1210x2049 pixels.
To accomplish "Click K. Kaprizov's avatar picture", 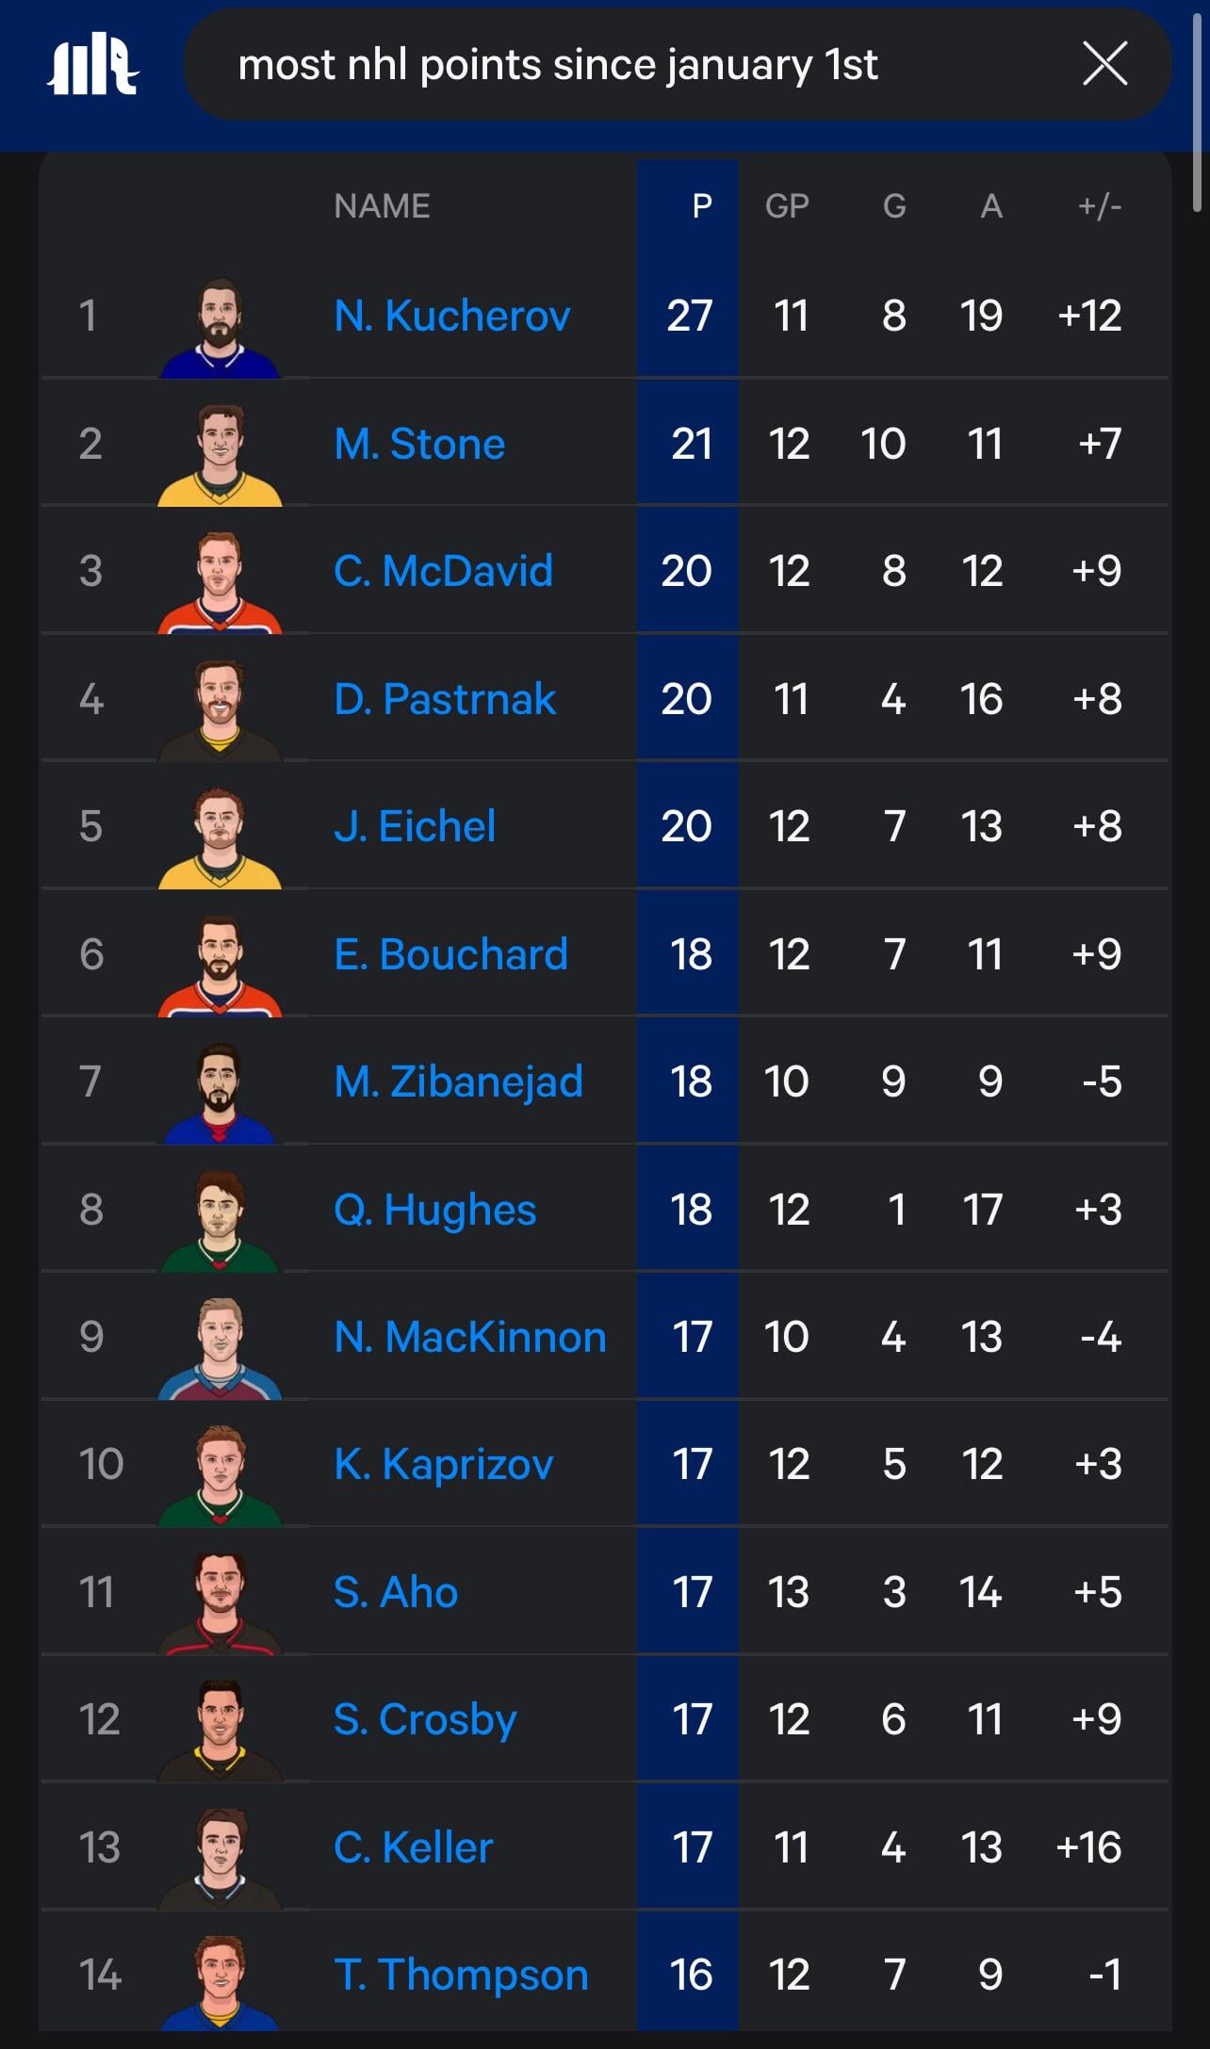I will tap(220, 1475).
